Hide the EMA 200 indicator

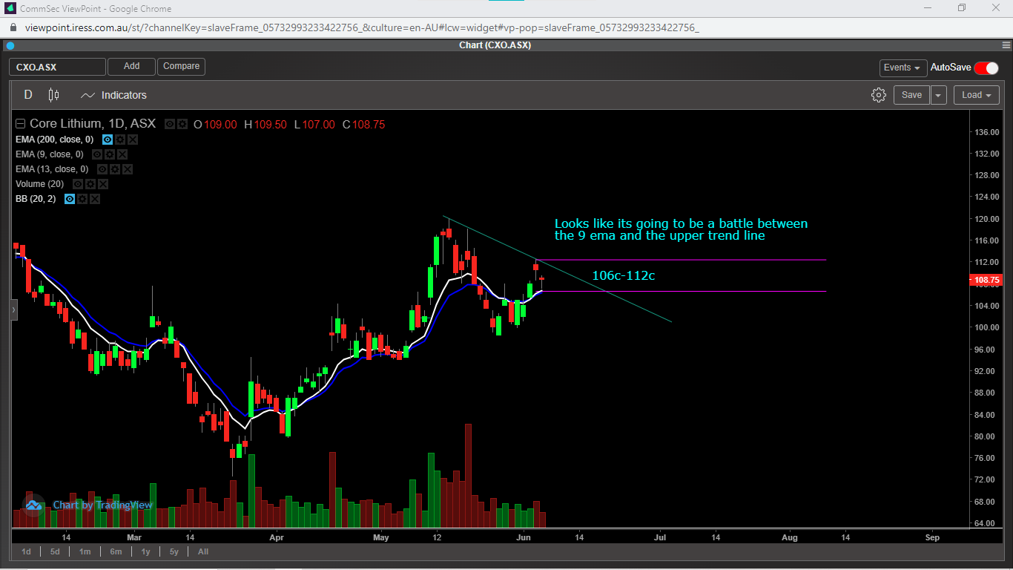coord(108,140)
